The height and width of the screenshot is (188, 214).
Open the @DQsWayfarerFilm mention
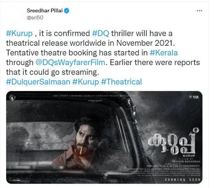pos(70,62)
